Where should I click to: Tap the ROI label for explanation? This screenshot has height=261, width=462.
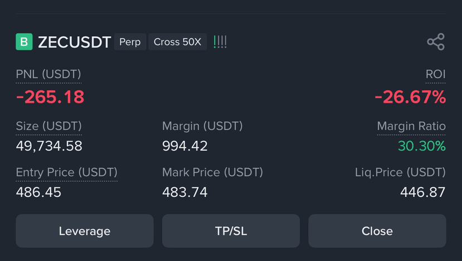click(435, 74)
